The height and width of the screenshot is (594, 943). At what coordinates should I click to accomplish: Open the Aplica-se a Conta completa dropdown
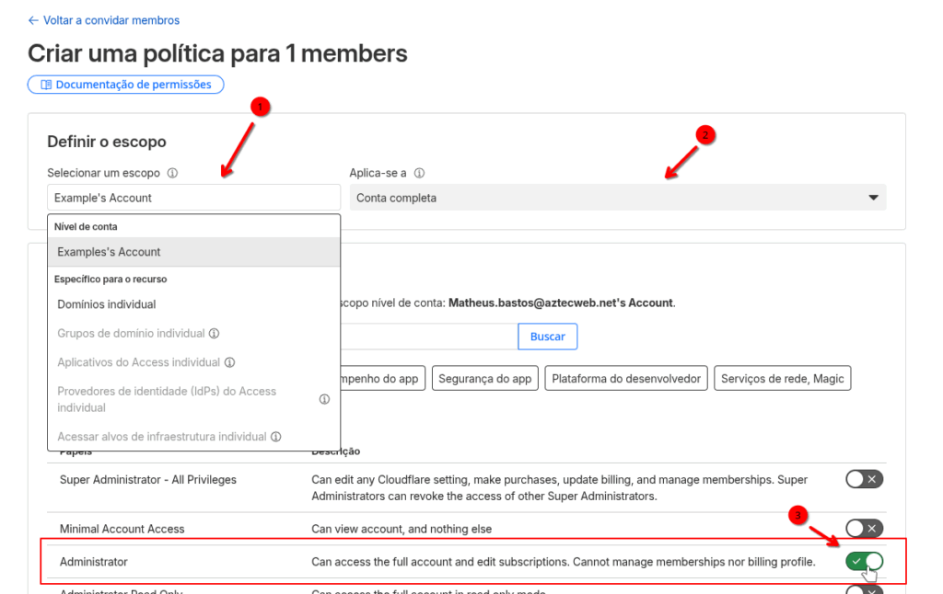[x=617, y=198]
